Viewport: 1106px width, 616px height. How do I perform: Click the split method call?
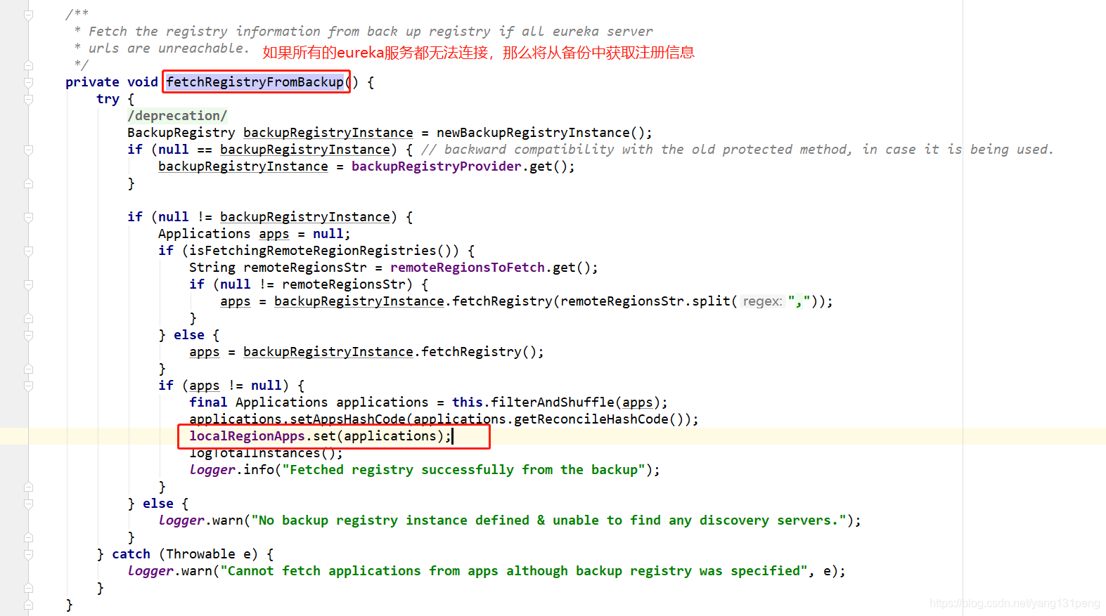pos(711,301)
